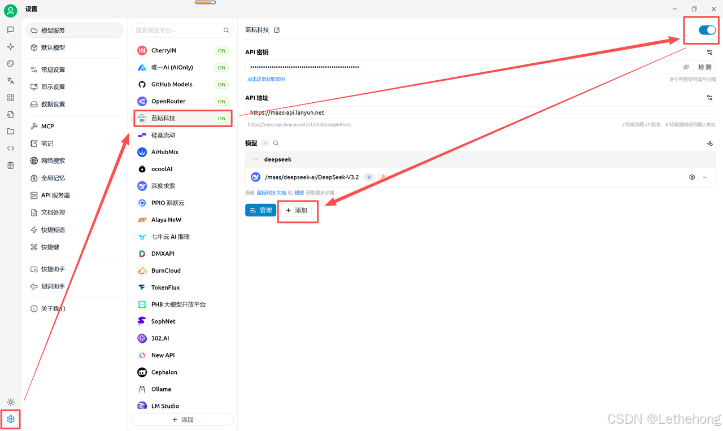Click the model search magnifier icon

pos(276,143)
